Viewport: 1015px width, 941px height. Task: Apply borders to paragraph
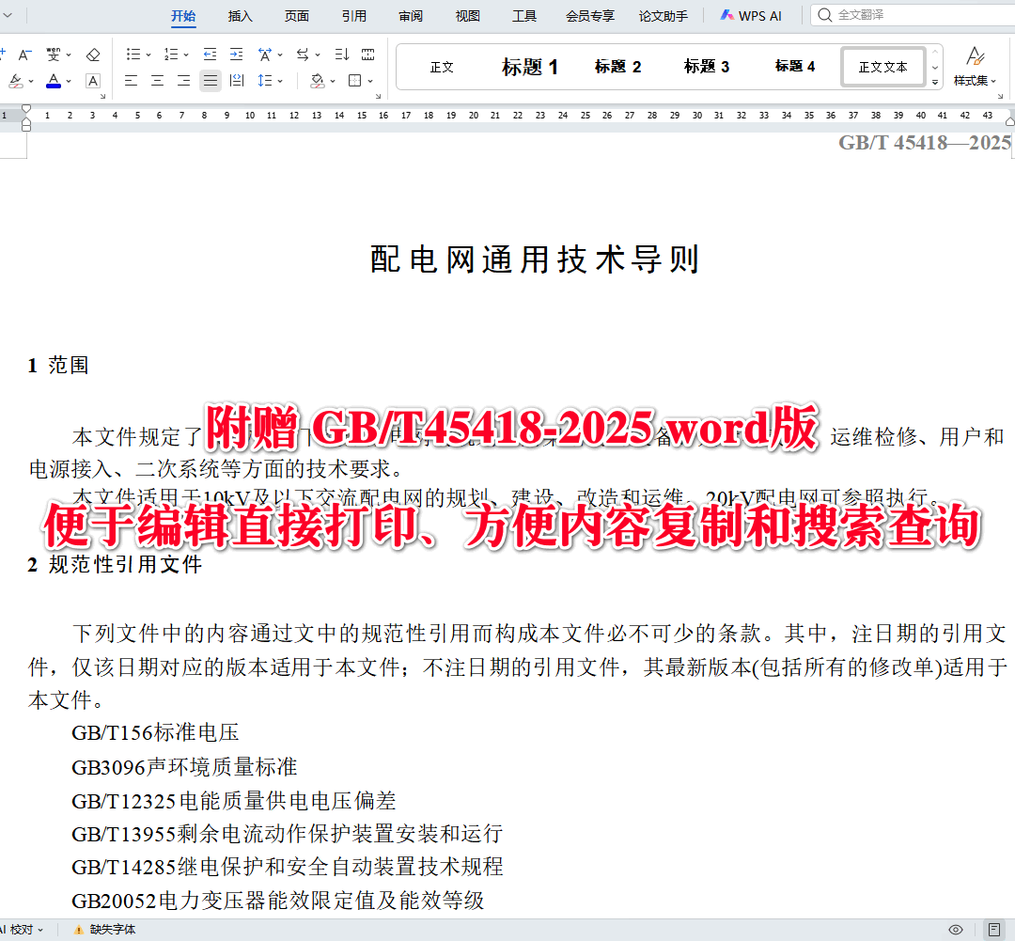(x=354, y=81)
